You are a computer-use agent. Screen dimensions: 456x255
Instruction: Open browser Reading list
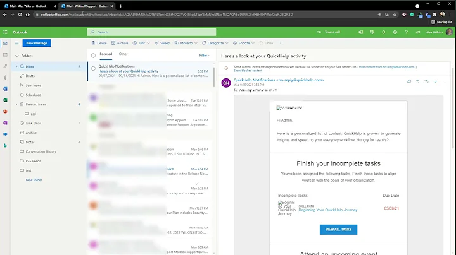pos(441,22)
